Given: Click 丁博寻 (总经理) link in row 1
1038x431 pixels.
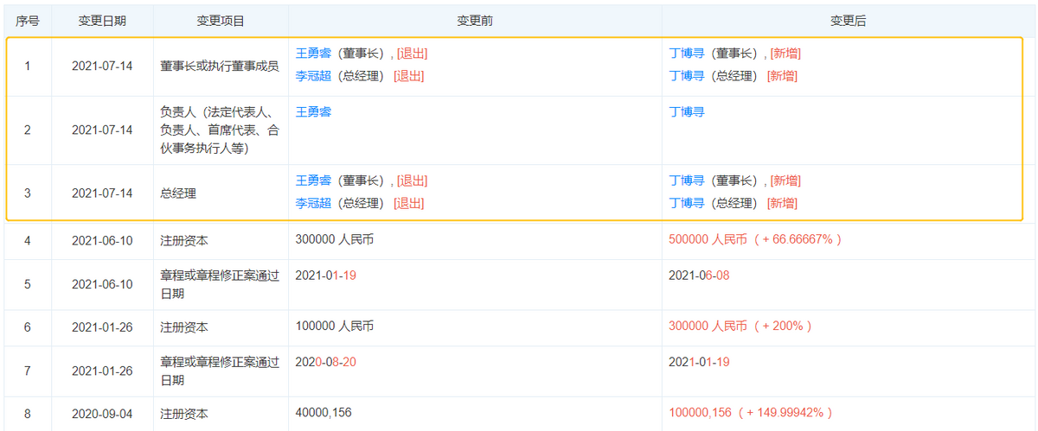Looking at the screenshot, I should 687,76.
